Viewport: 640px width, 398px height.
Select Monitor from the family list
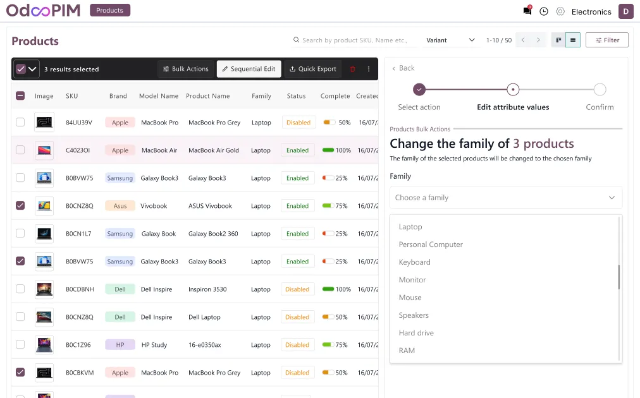(412, 280)
